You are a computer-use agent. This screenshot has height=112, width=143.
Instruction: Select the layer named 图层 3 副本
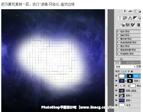[x=131, y=91]
